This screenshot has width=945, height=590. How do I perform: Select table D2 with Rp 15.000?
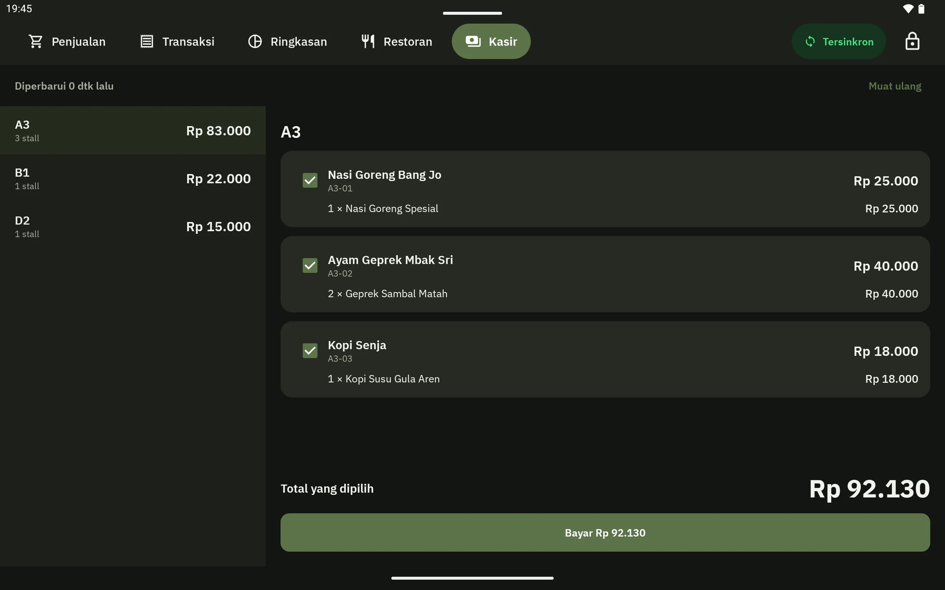133,227
